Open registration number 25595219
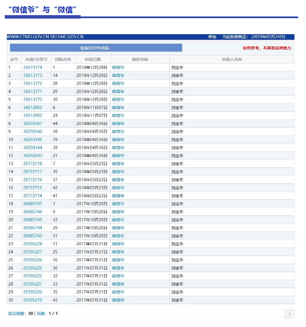This screenshot has height=327, width=306. (33, 300)
